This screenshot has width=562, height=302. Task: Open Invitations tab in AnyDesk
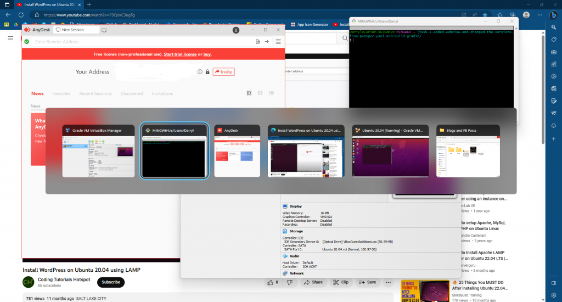pos(162,93)
